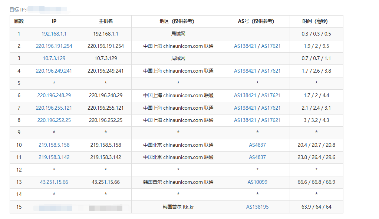This screenshot has height=219, width=379.
Task: Click AS17621 link in hop 4 row
Action: (271, 71)
